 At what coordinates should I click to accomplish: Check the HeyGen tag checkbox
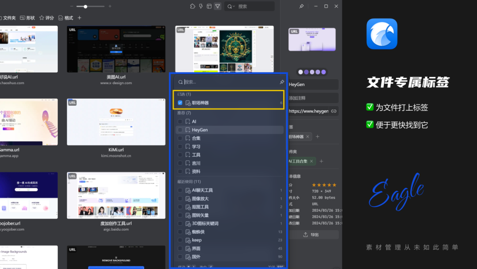(180, 130)
